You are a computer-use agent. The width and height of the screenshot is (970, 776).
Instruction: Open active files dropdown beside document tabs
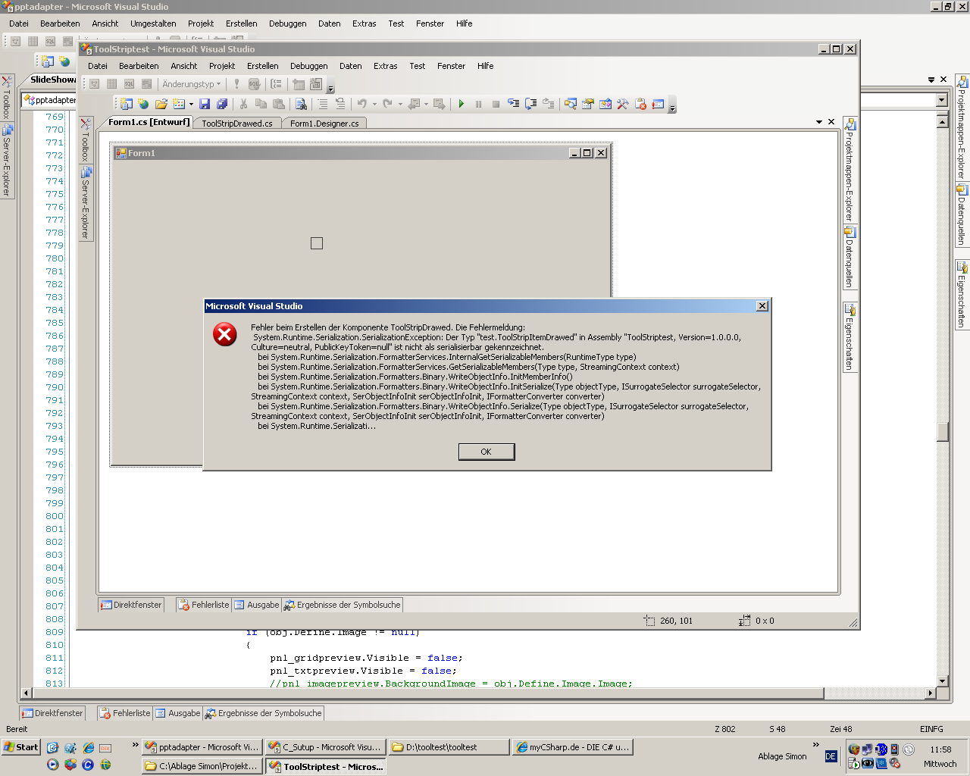tap(818, 122)
